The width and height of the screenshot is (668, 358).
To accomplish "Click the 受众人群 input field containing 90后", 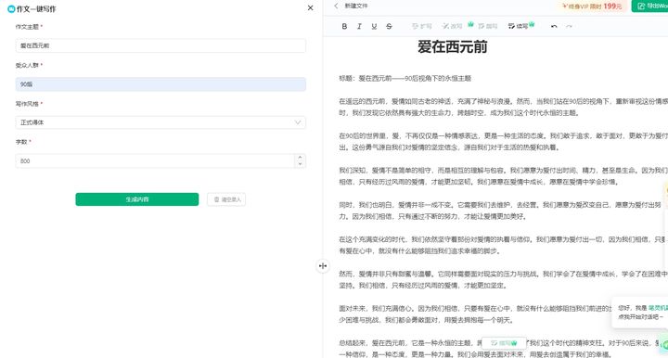I will point(161,84).
